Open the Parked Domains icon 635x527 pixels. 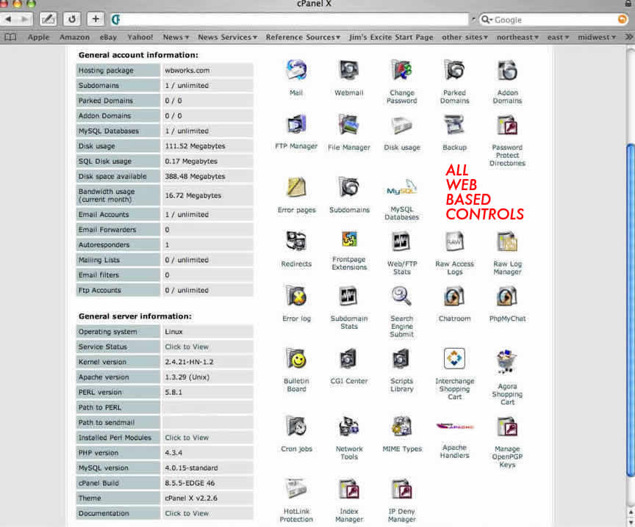(x=454, y=70)
